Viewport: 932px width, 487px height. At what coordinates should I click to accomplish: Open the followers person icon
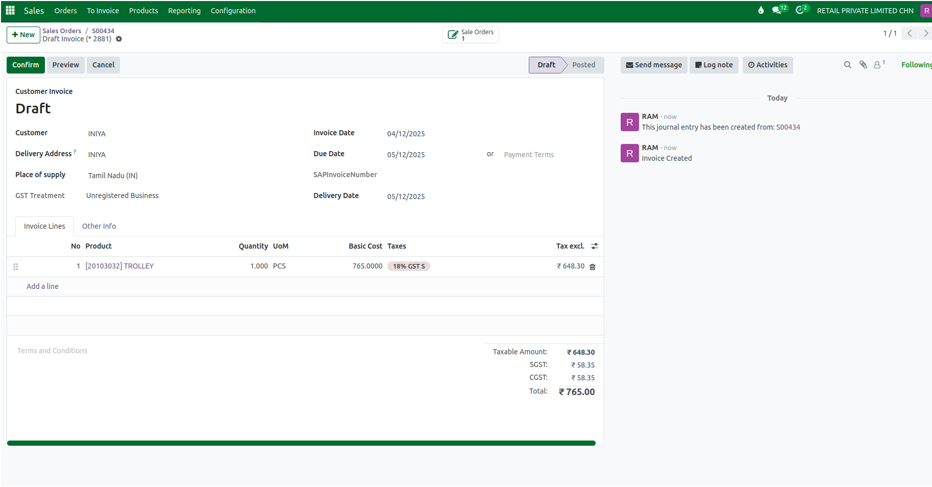(877, 65)
